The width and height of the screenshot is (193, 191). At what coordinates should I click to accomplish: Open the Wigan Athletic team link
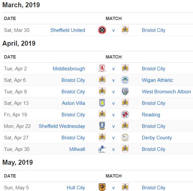(x=158, y=80)
